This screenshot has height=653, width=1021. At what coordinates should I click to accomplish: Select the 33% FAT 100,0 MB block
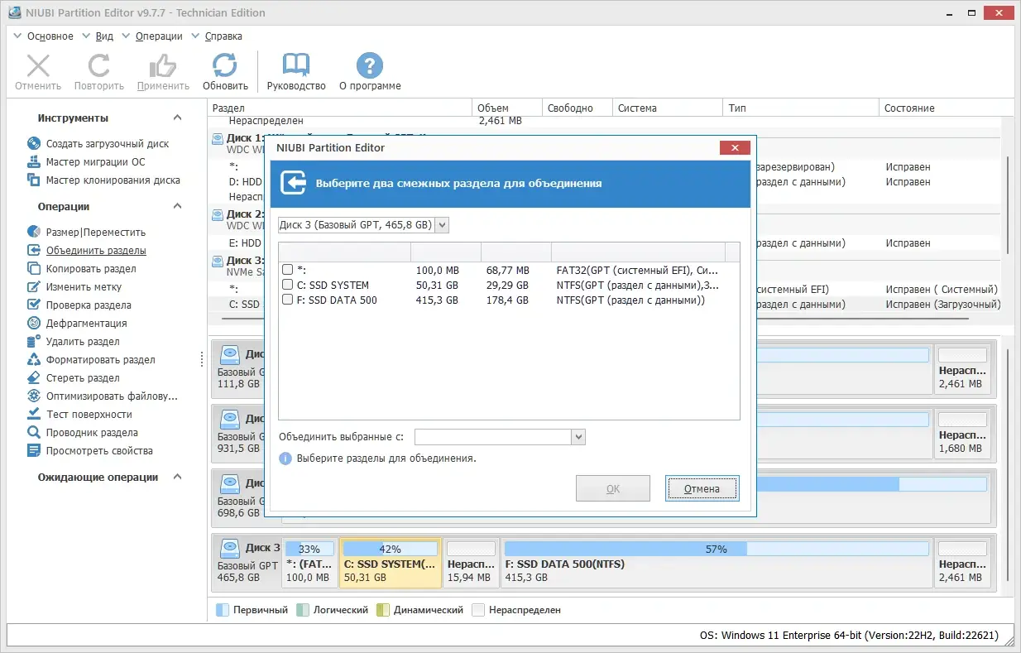(x=309, y=563)
